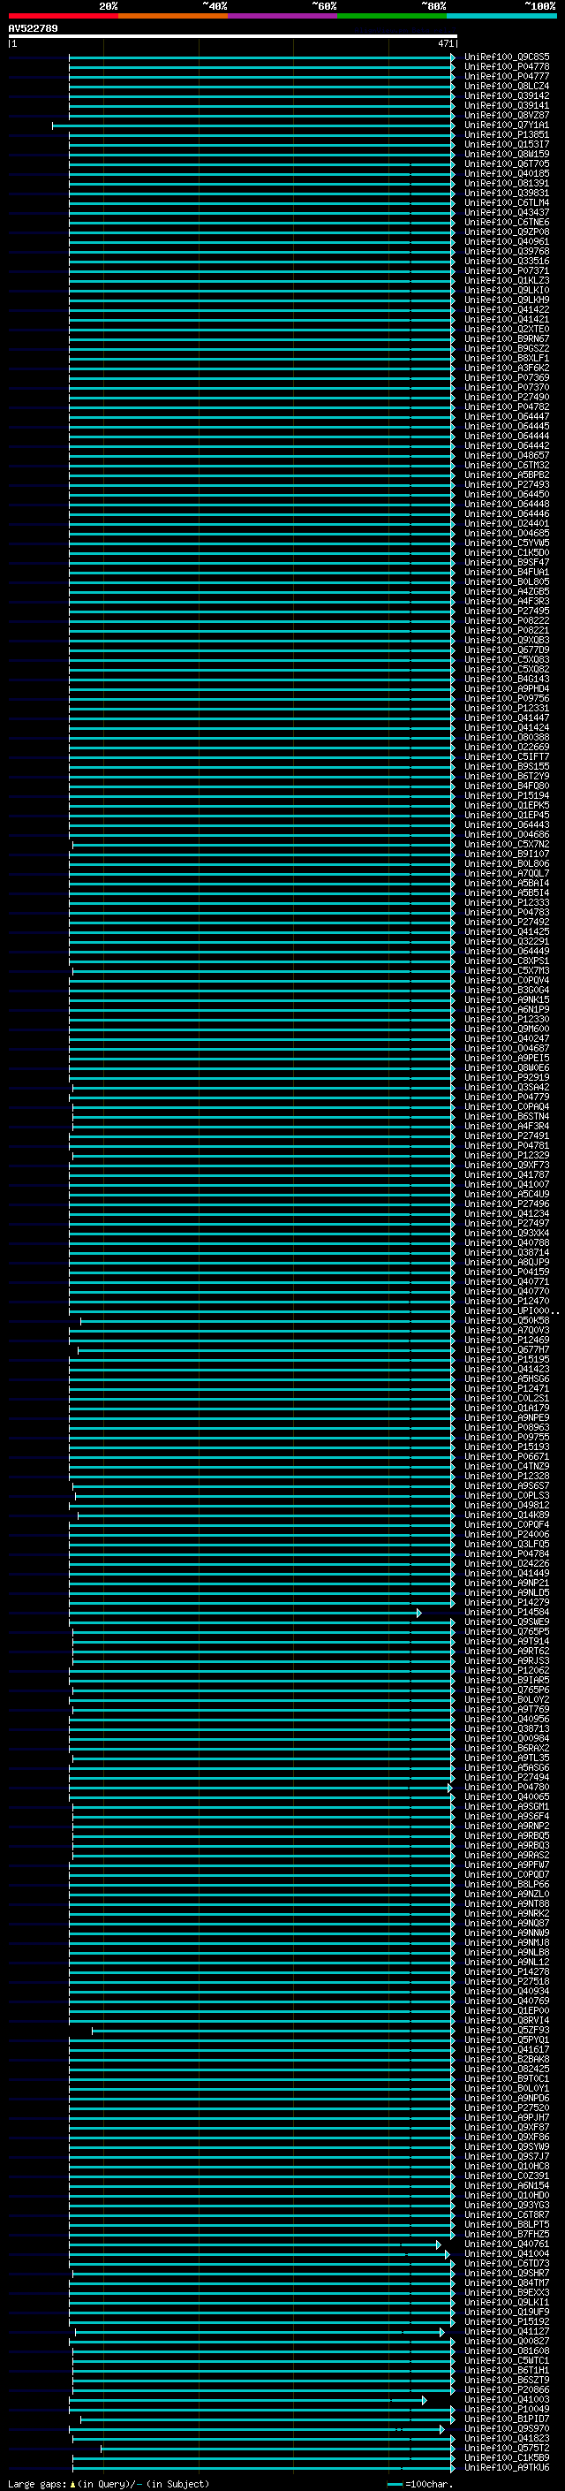Select hit label UniRef100_A8QJP9

tap(507, 1262)
